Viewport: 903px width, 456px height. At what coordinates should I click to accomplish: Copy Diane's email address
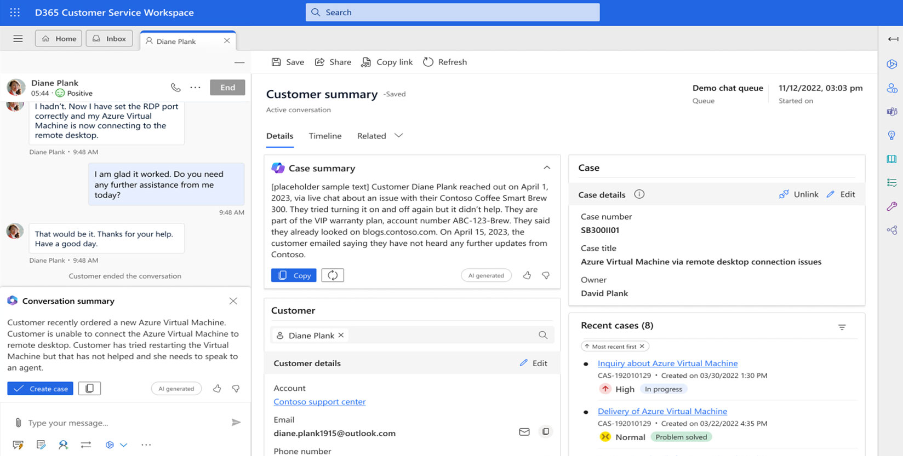pos(546,432)
